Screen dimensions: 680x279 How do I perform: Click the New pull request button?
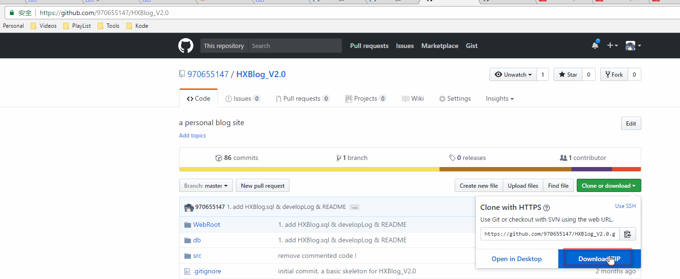pyautogui.click(x=263, y=185)
